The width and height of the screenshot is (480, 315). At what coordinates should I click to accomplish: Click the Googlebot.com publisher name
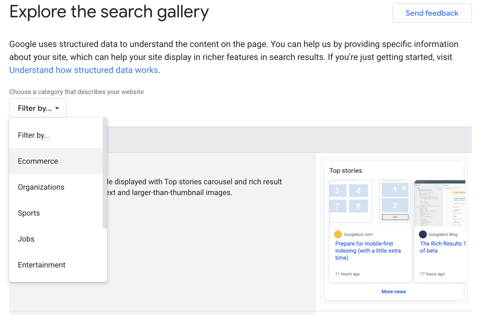[x=358, y=235]
